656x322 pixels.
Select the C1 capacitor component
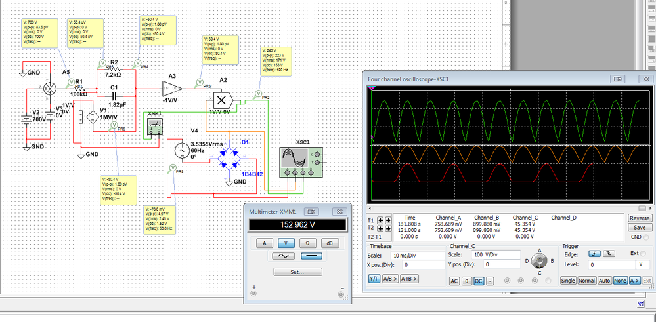[x=114, y=95]
